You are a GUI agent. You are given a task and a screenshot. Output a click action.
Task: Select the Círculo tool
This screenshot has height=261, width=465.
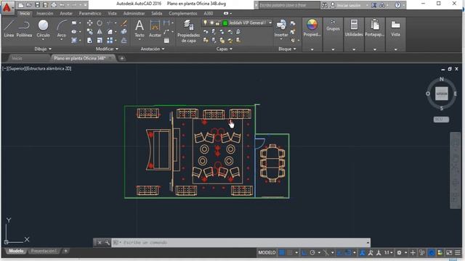click(43, 29)
